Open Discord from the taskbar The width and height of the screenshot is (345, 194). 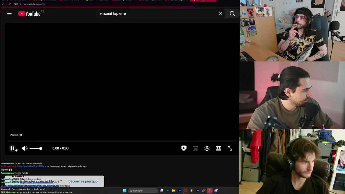point(216,191)
